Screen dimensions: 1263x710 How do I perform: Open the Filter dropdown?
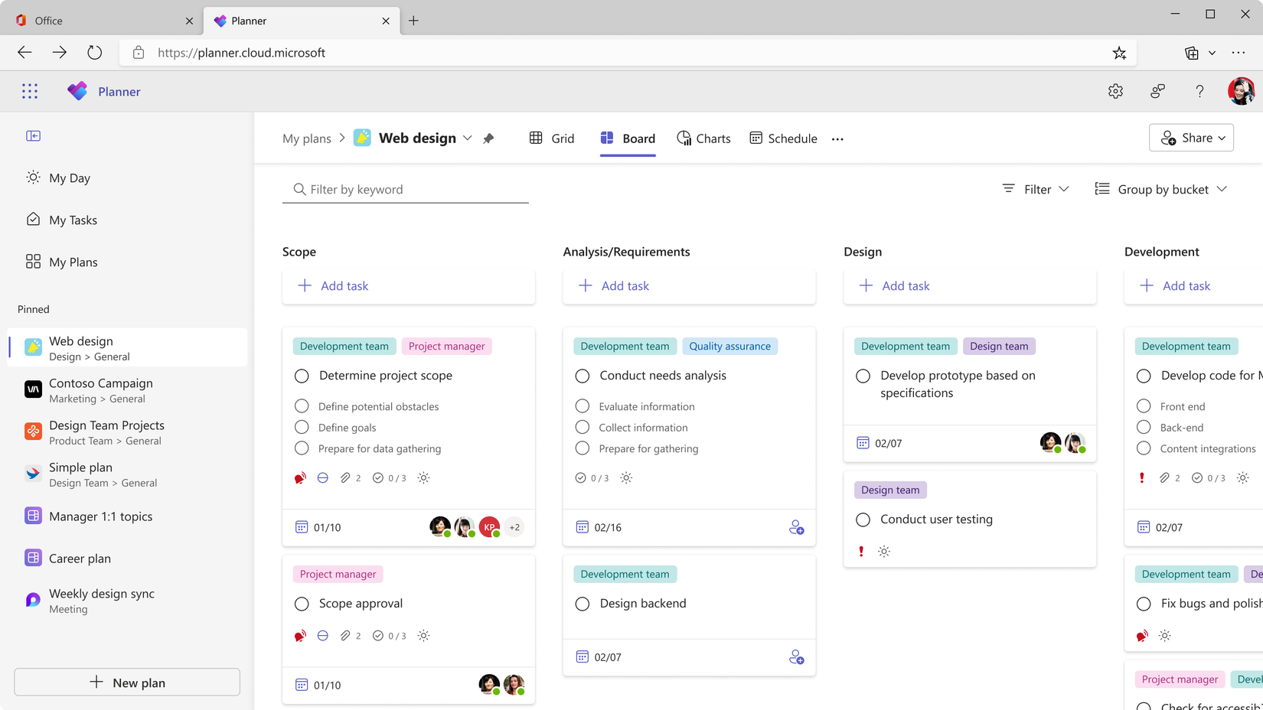tap(1035, 189)
